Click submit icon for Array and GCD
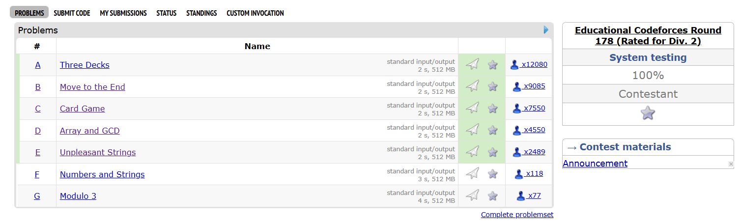 (472, 130)
